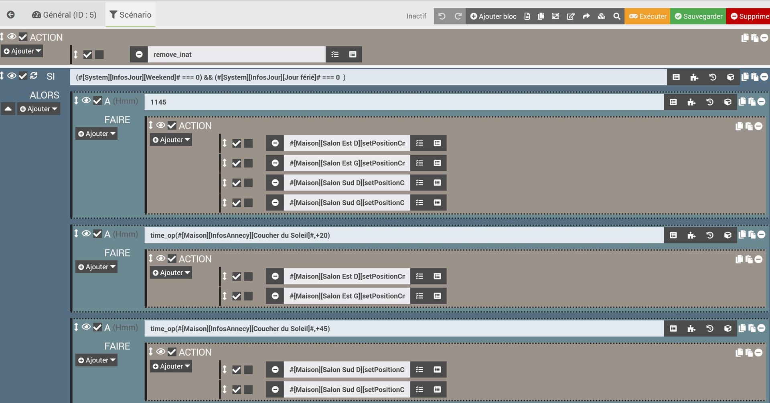
Task: Click the drag handle of the remove_inat action
Action: (x=75, y=54)
